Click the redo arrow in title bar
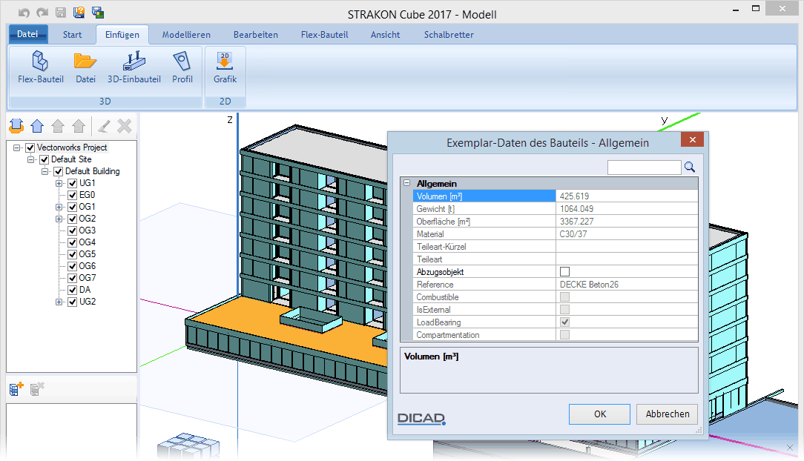 pos(42,13)
